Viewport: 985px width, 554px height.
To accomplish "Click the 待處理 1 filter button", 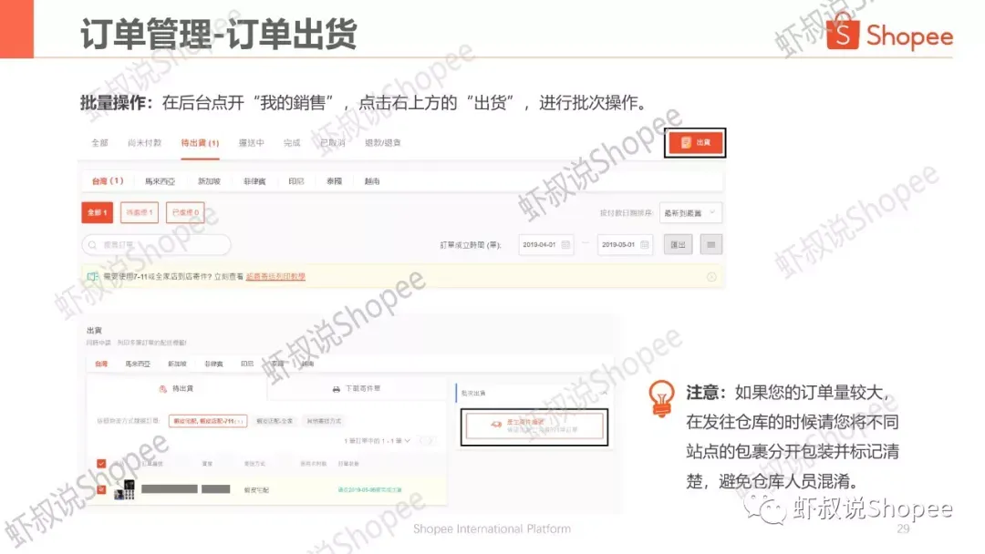I will 140,212.
